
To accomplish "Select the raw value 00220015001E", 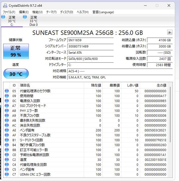I will point(155,160).
